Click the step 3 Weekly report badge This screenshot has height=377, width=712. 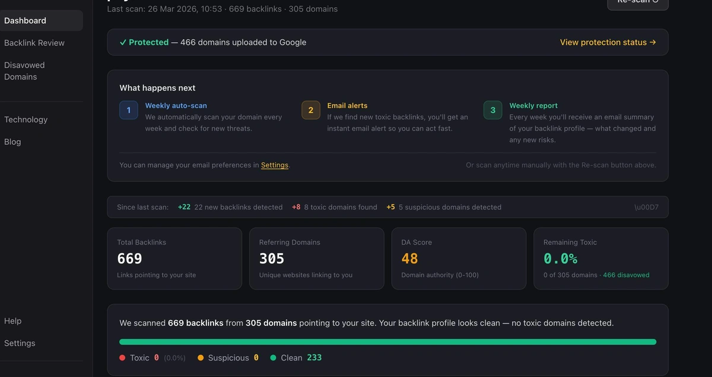[492, 110]
